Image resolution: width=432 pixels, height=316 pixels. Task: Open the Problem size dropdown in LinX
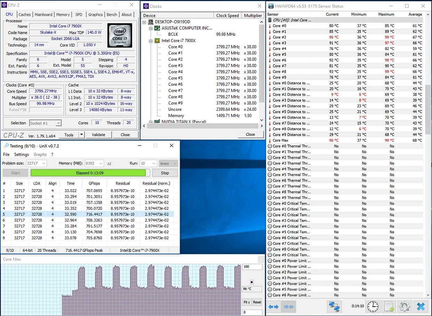(x=44, y=163)
